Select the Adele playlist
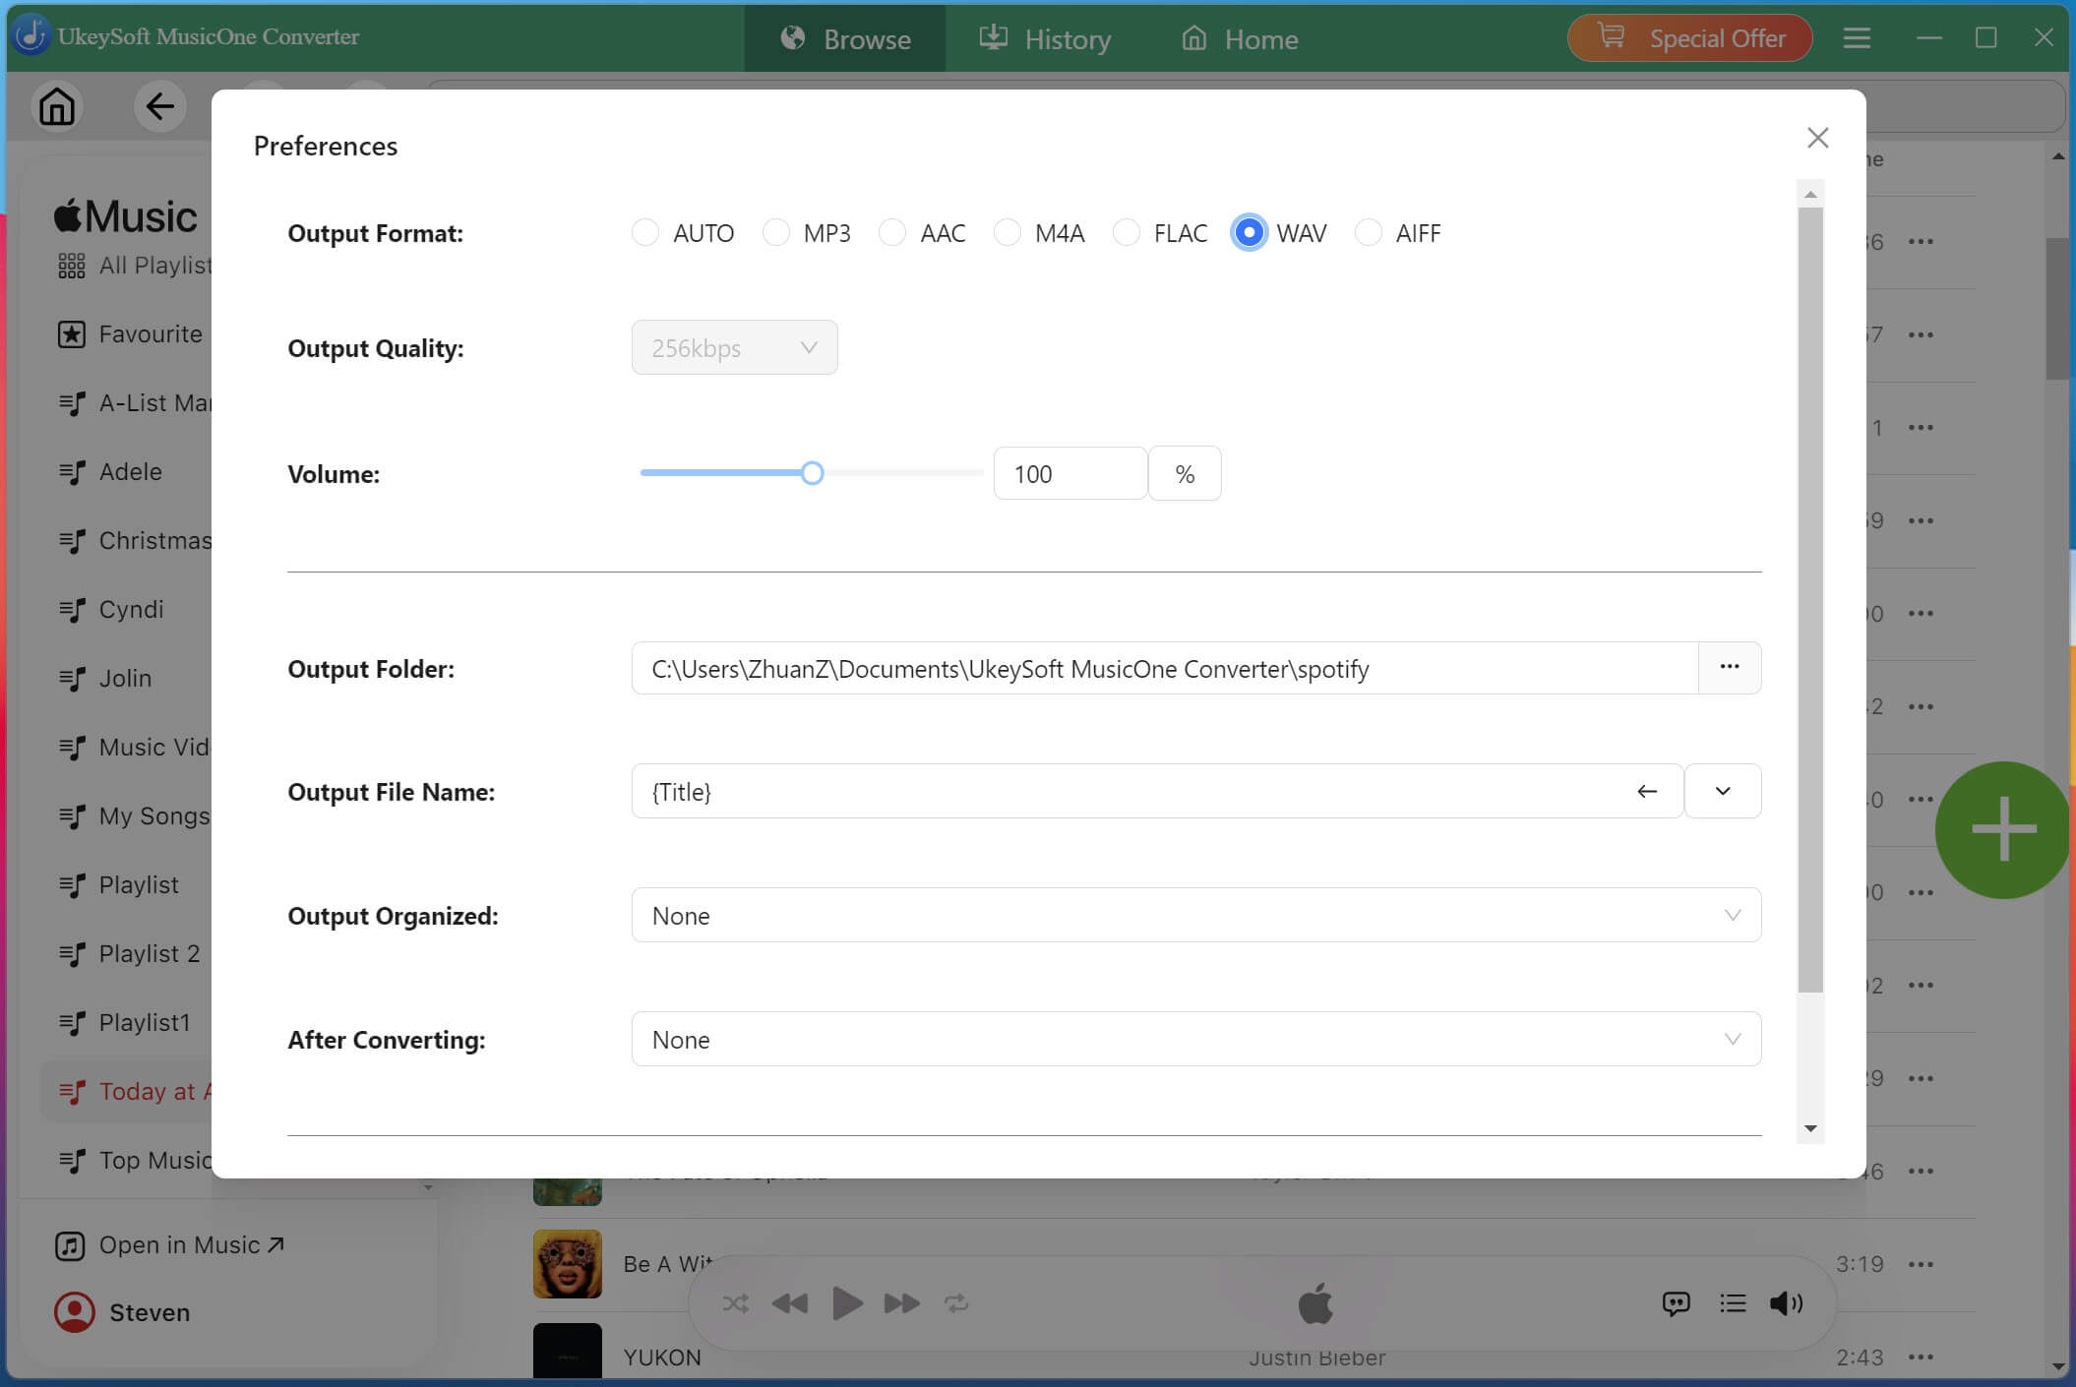This screenshot has width=2076, height=1387. pos(110,472)
